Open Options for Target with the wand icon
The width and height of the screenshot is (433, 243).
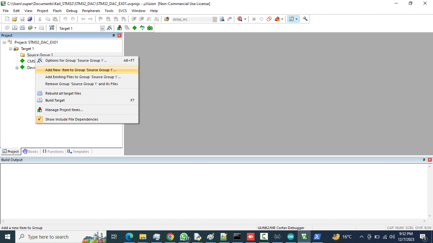point(110,27)
